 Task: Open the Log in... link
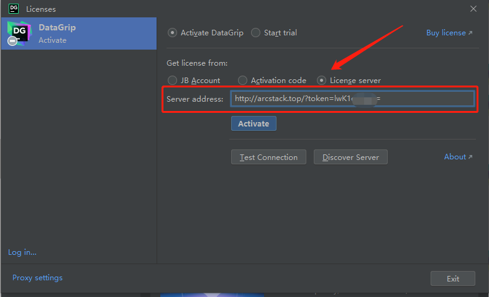pyautogui.click(x=22, y=252)
